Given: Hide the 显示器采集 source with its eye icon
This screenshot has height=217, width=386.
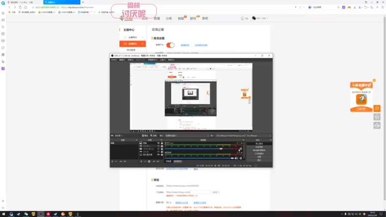Looking at the screenshot, I should [x=158, y=155].
